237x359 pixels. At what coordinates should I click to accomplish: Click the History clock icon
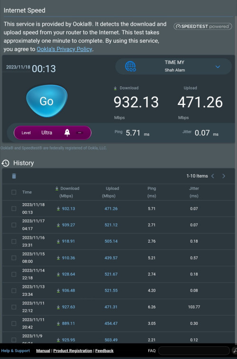click(6, 163)
